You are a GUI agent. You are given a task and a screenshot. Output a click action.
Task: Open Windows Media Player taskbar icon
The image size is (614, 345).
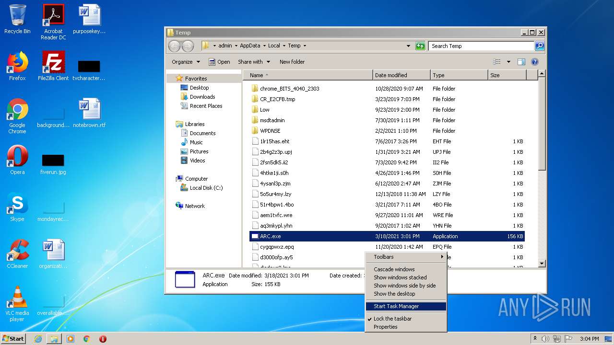click(x=71, y=339)
